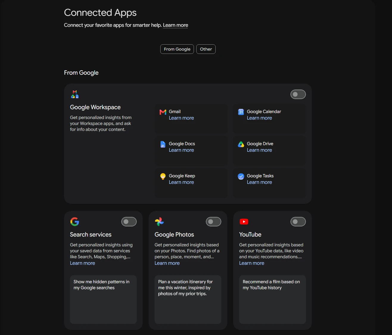Click the Google Workspace card title
392x335 pixels.
pyautogui.click(x=95, y=107)
